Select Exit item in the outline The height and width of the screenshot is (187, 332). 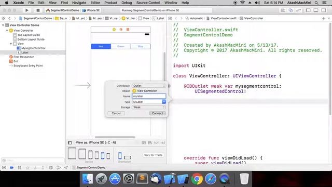click(x=14, y=61)
